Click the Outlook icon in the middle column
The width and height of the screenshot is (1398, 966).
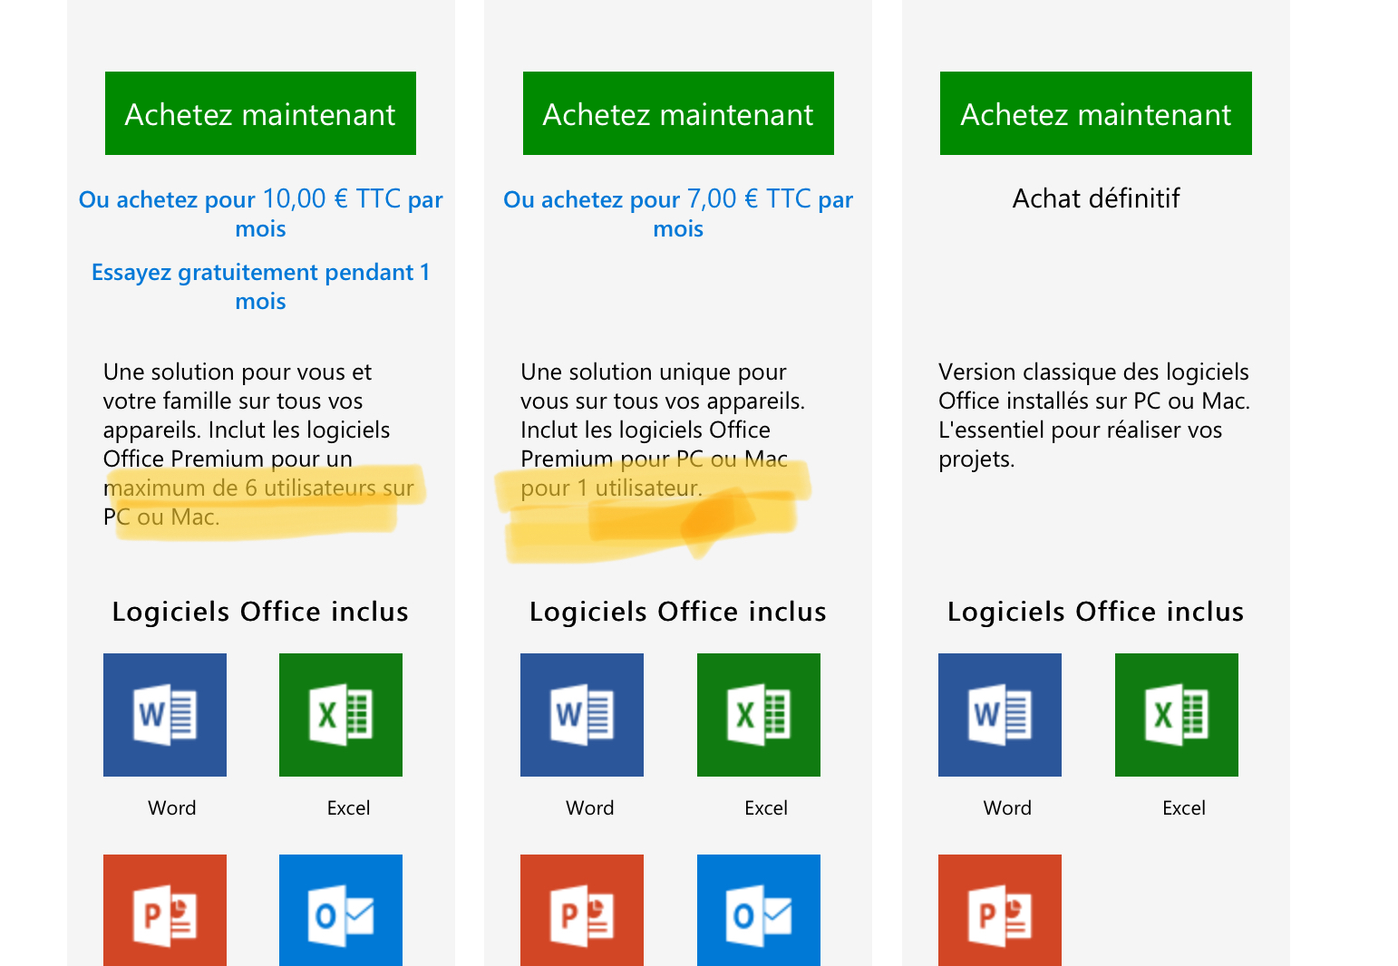pyautogui.click(x=759, y=910)
